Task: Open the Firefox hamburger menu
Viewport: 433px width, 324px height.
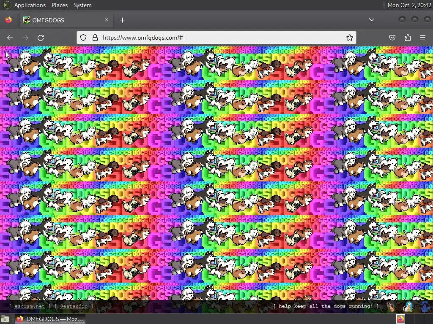Action: tap(423, 38)
